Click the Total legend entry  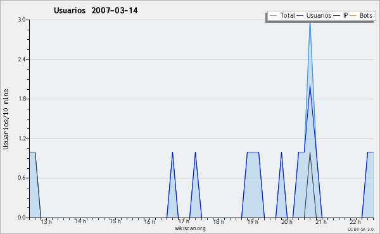point(282,15)
